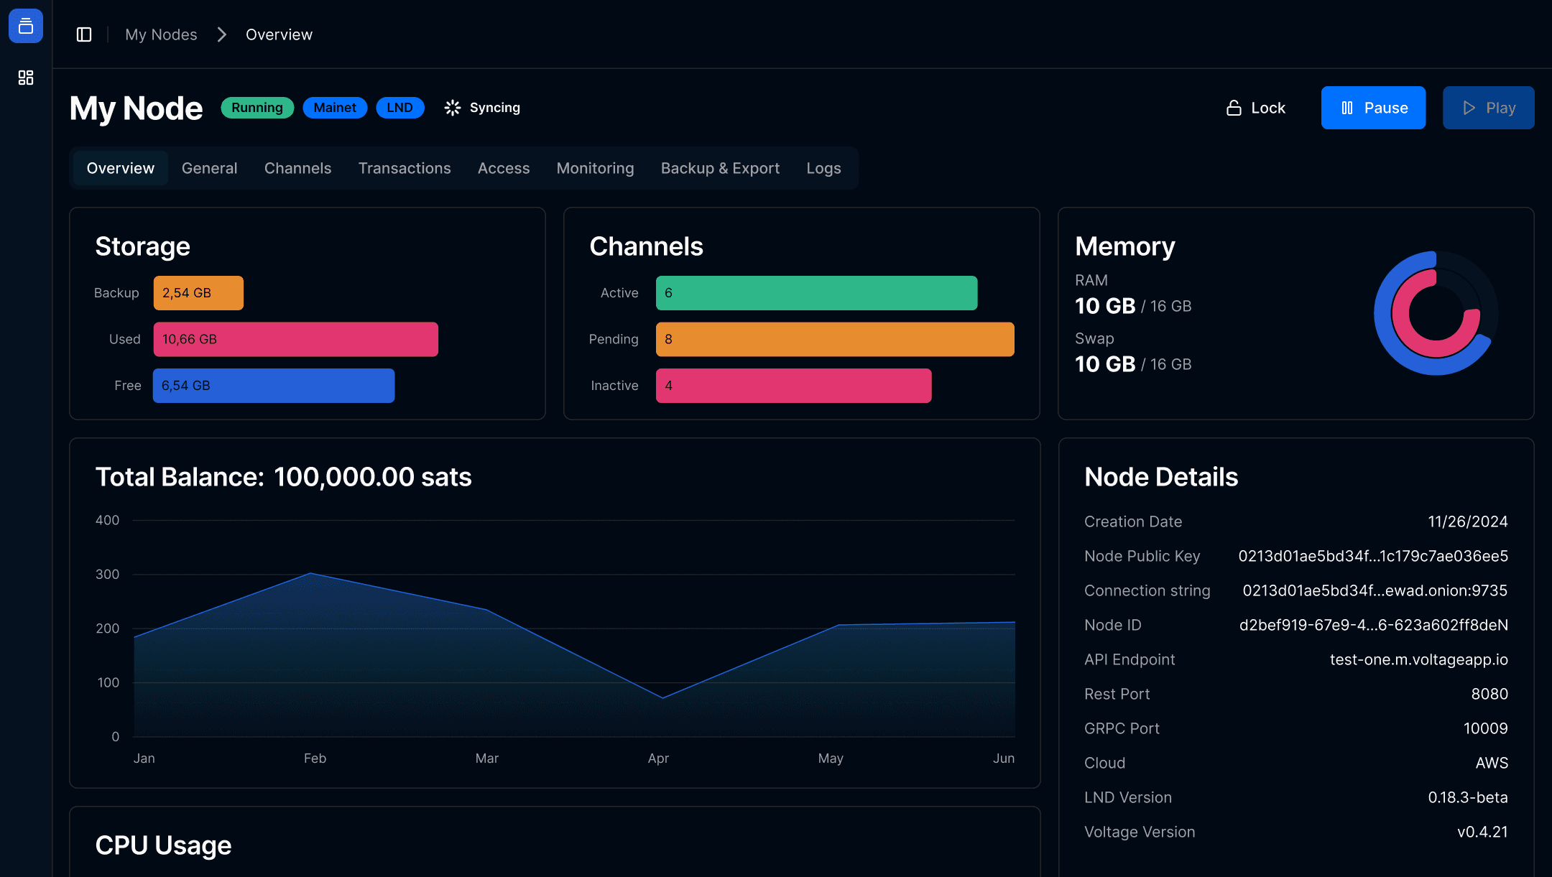Click Creation Date value 11/26/2024
The width and height of the screenshot is (1552, 877).
[1467, 521]
